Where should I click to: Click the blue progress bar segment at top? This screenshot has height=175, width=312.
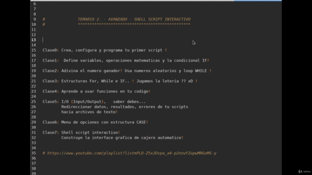[x=258, y=0]
